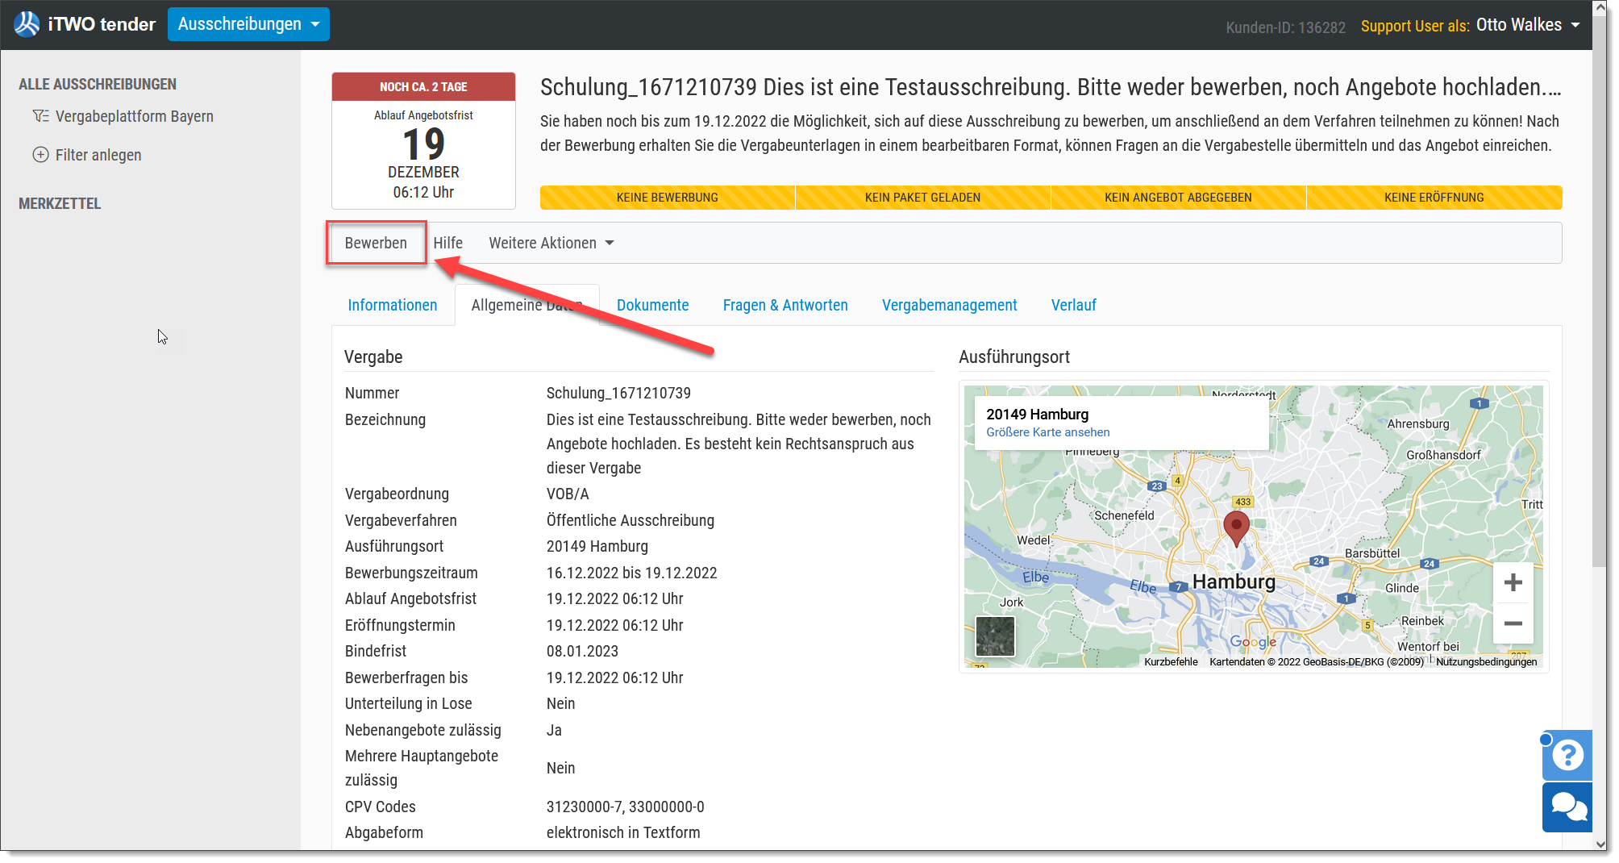Expand the Weitere Aktionen dropdown
The height and width of the screenshot is (863, 1619).
[x=551, y=243]
